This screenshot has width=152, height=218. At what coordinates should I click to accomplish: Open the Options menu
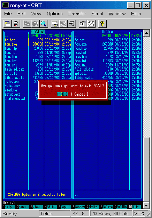coord(54,14)
